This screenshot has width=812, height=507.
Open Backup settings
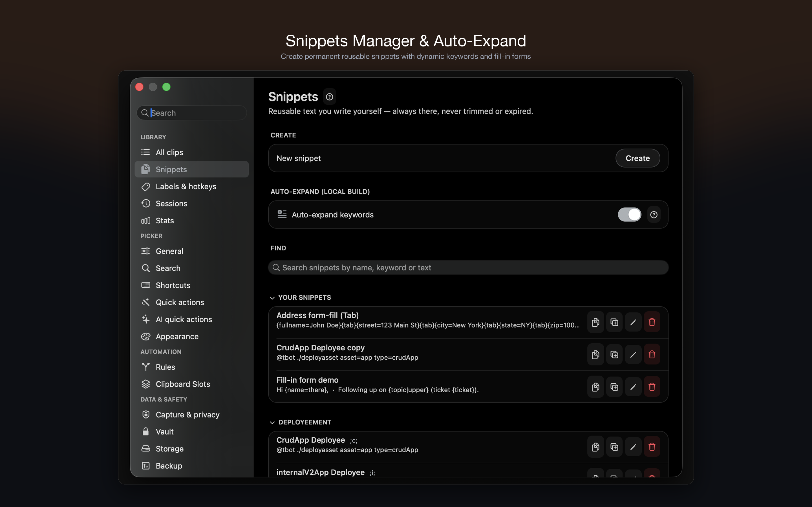[x=192, y=466]
